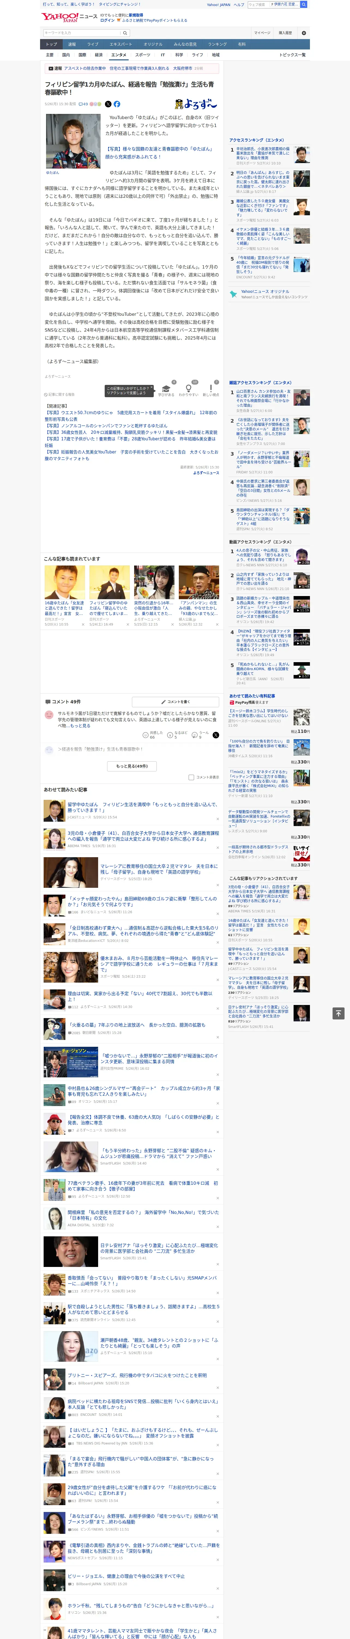This screenshot has width=350, height=1639.
Task: Click the コメントを書く button
Action: coord(175,702)
